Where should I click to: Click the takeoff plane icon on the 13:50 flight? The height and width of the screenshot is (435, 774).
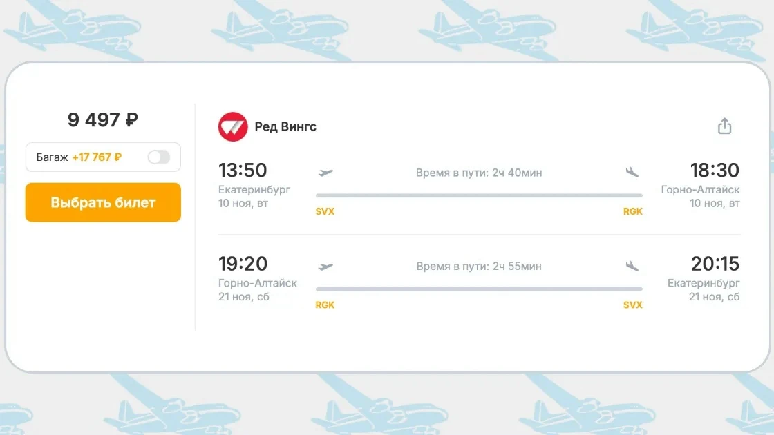(x=325, y=173)
